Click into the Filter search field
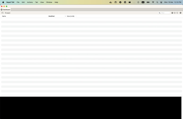This screenshot has height=119, width=183. 165,13
